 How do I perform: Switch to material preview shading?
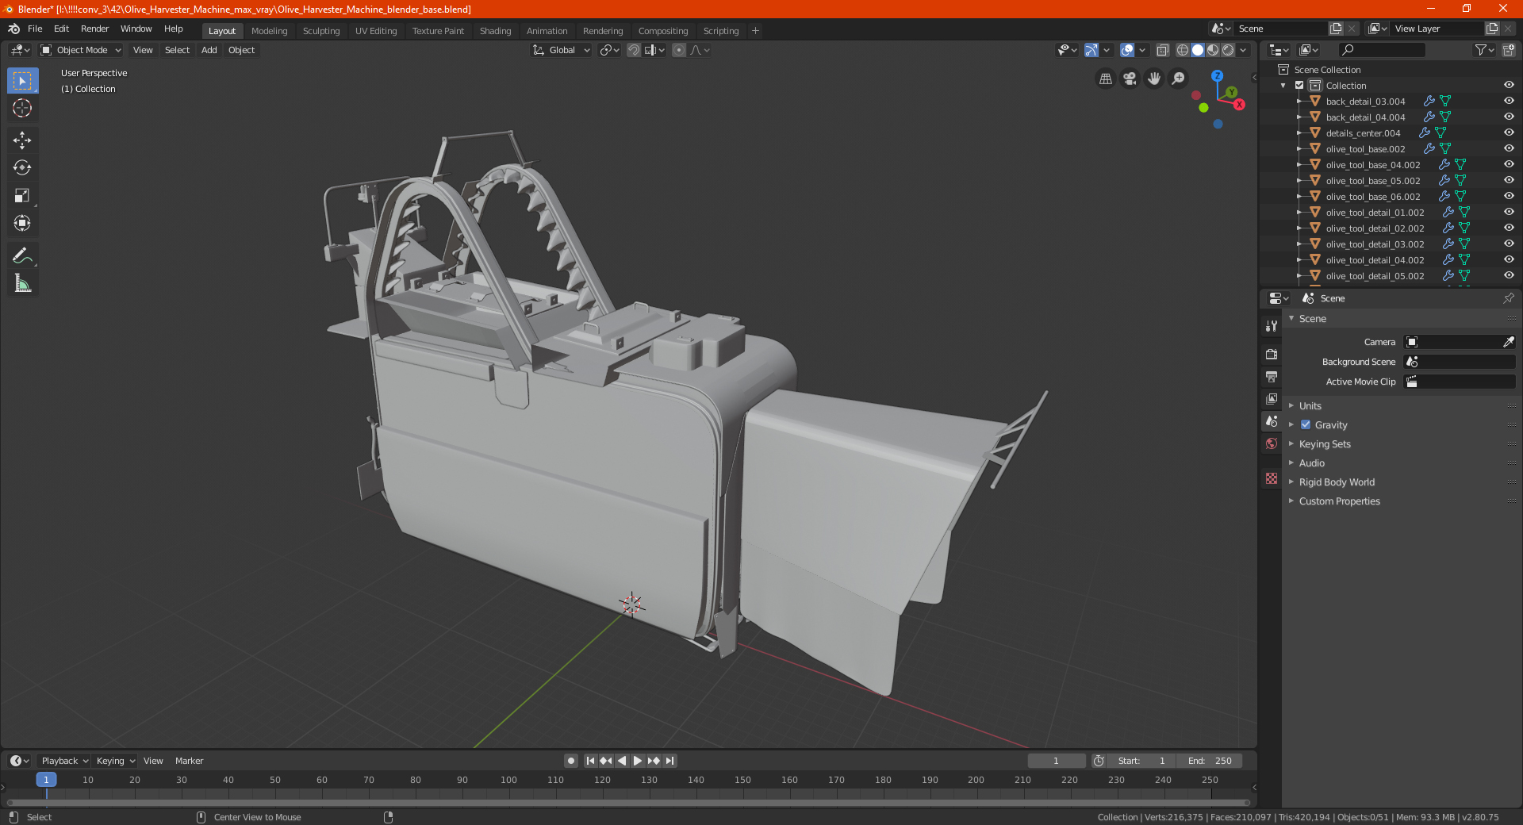[1213, 50]
